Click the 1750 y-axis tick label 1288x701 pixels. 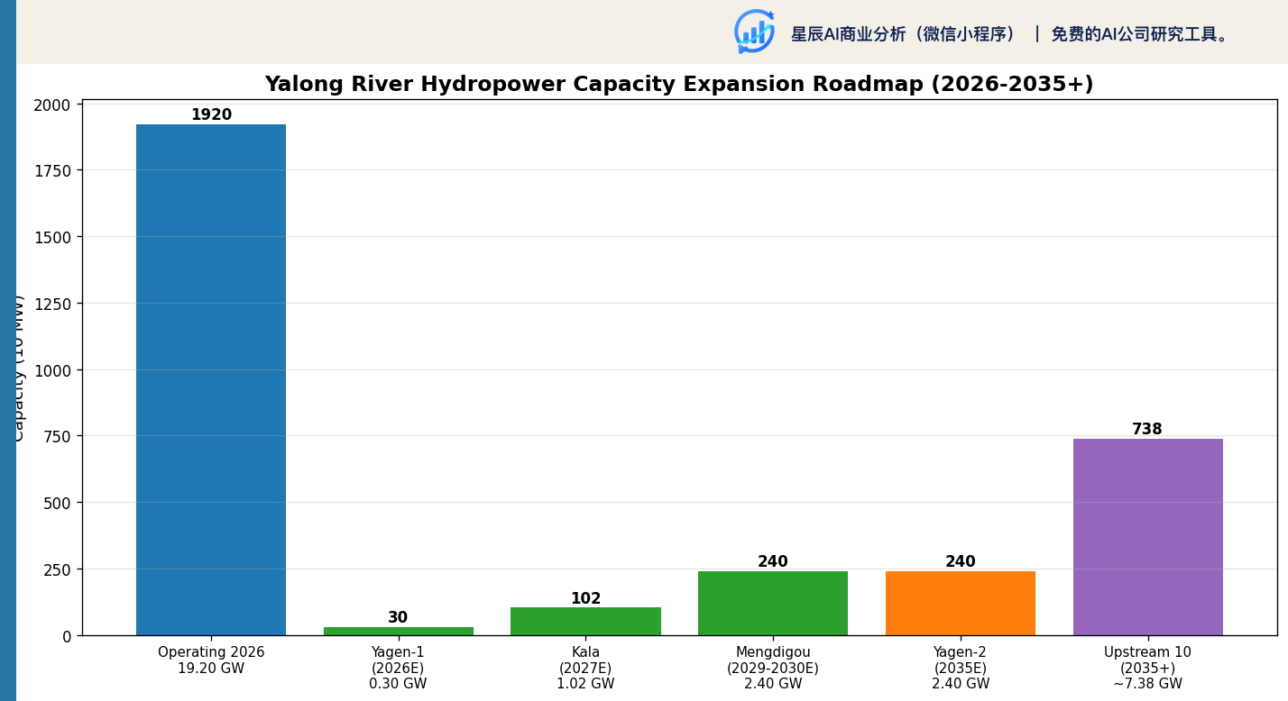pyautogui.click(x=53, y=171)
